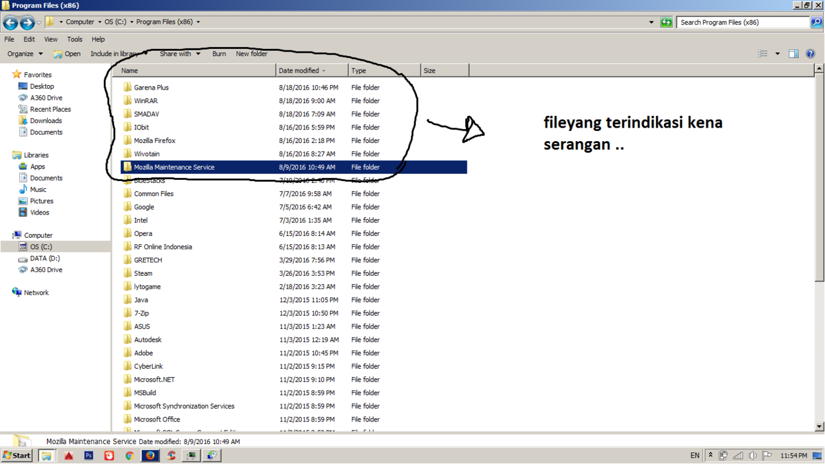Select the RF Online Indonesia folder

click(x=162, y=247)
